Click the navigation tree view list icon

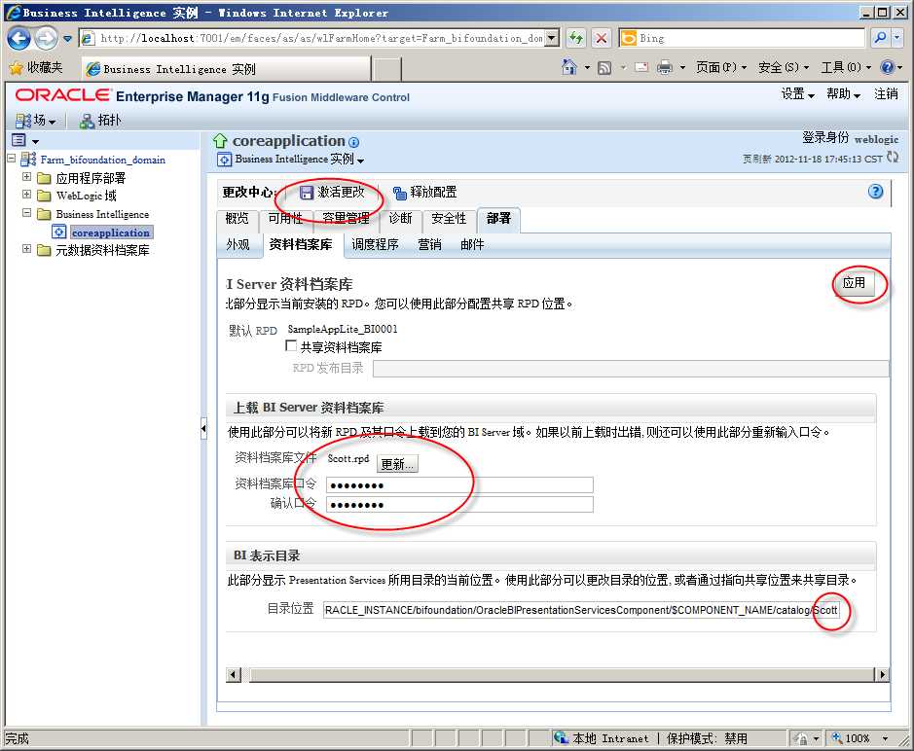coord(18,140)
